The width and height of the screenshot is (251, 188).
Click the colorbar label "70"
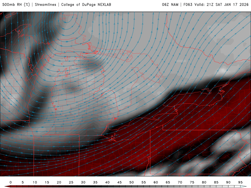pyautogui.click(x=180, y=182)
